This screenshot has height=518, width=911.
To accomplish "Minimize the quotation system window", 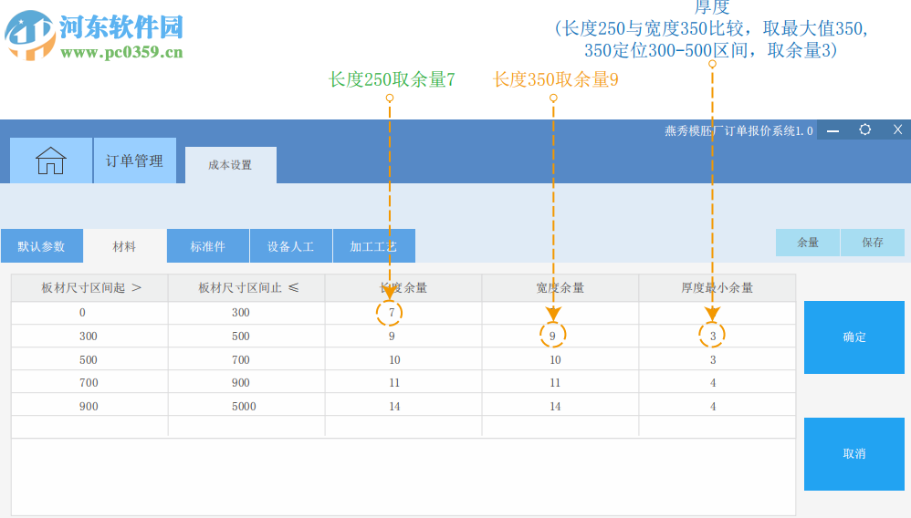I will [832, 130].
